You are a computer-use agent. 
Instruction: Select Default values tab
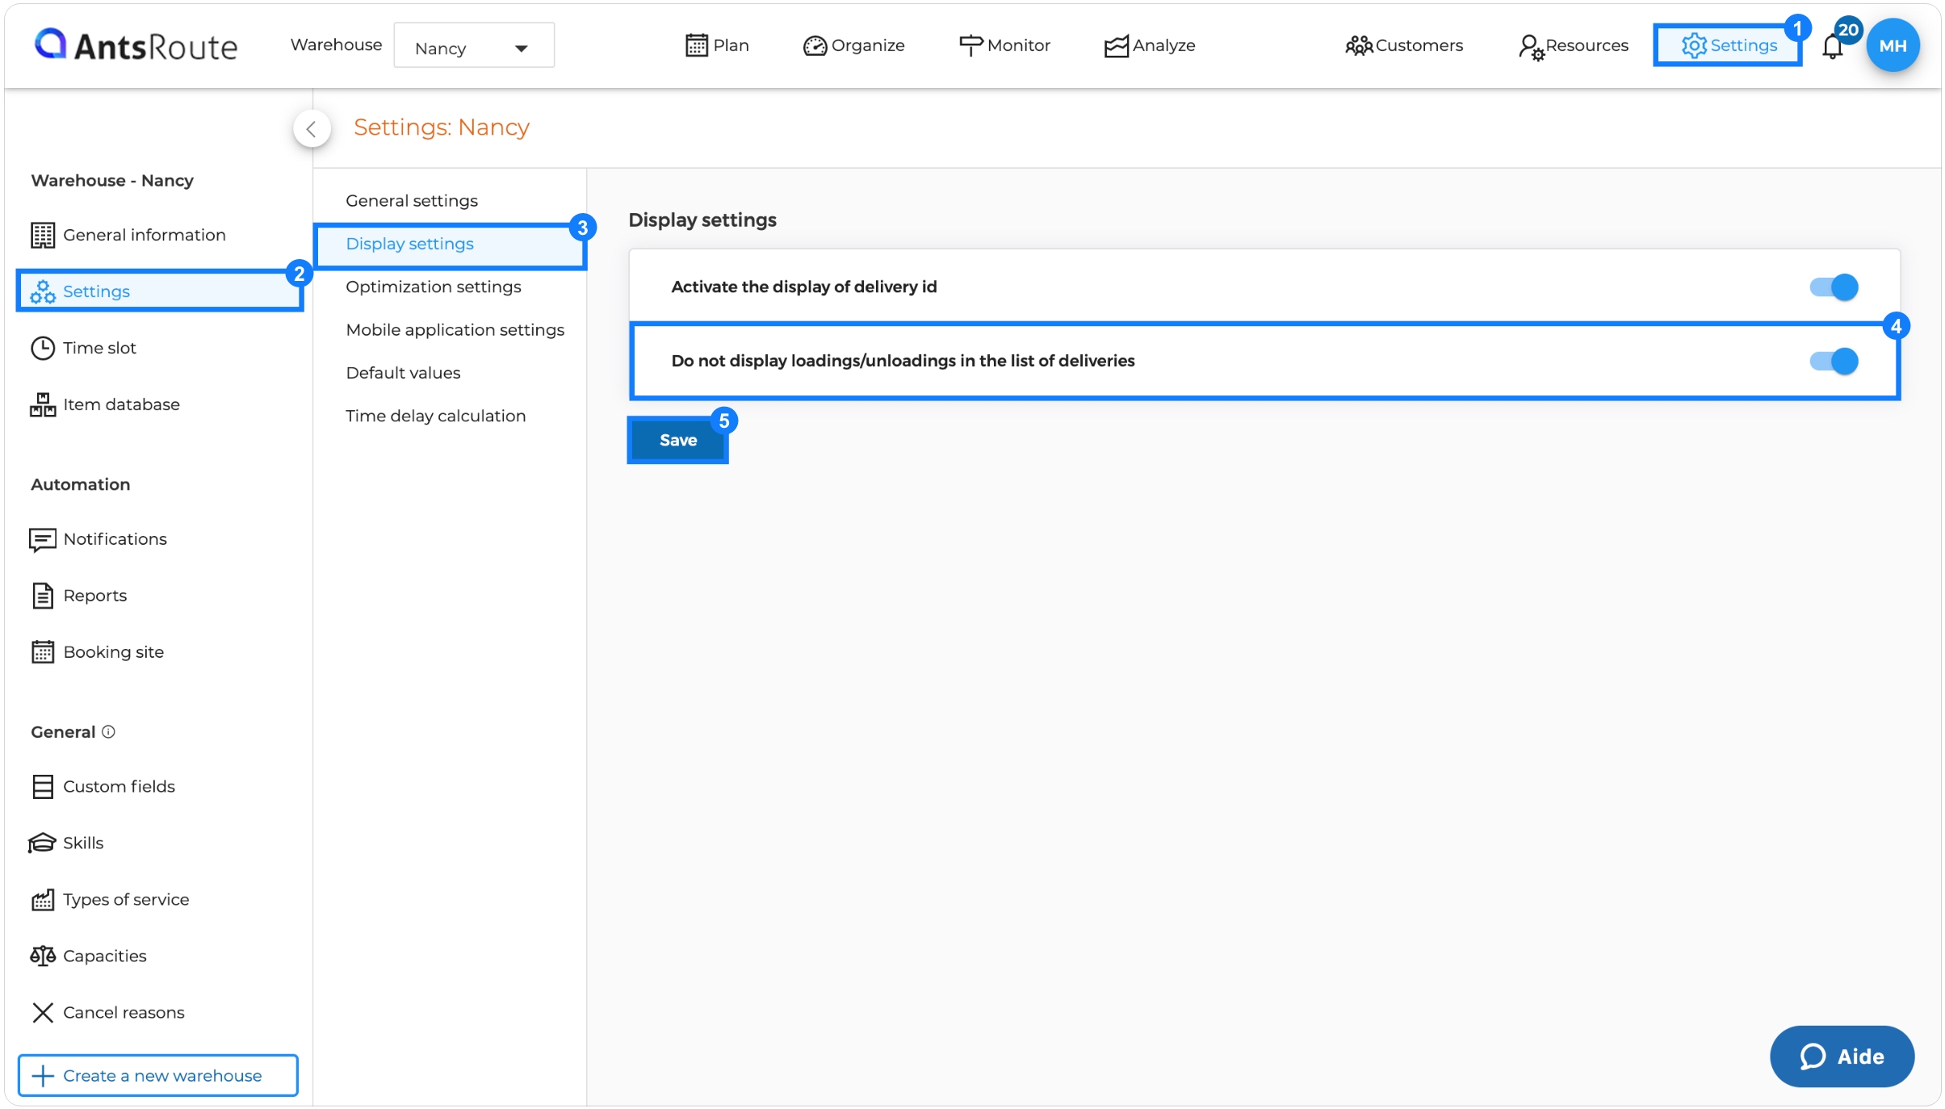[403, 373]
